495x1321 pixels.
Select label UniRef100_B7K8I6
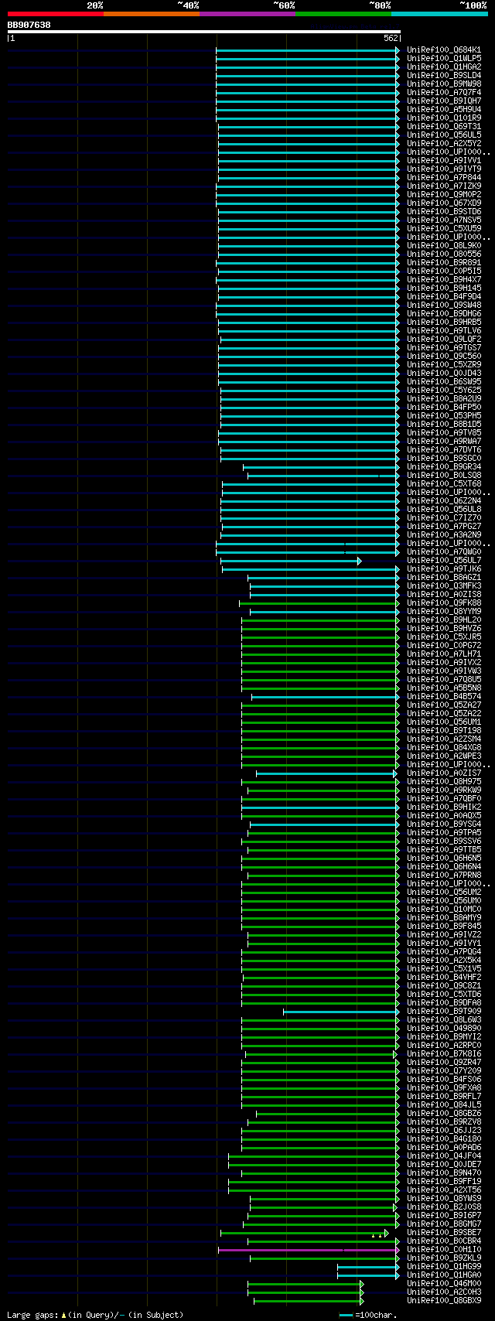point(444,1054)
